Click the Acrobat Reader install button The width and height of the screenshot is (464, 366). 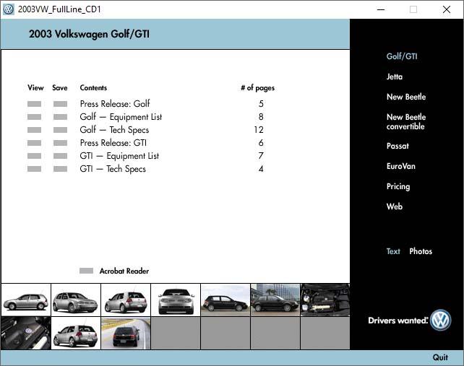pos(87,271)
